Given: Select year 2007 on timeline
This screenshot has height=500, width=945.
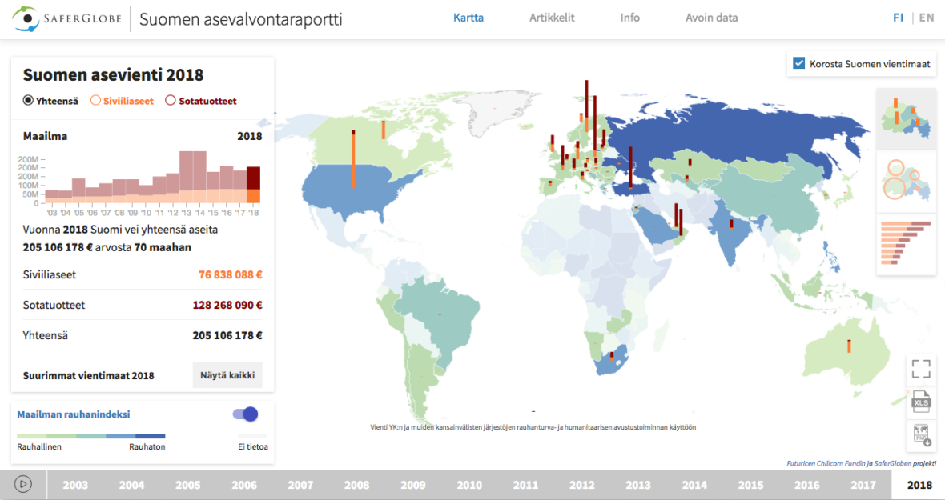Looking at the screenshot, I should [x=300, y=485].
